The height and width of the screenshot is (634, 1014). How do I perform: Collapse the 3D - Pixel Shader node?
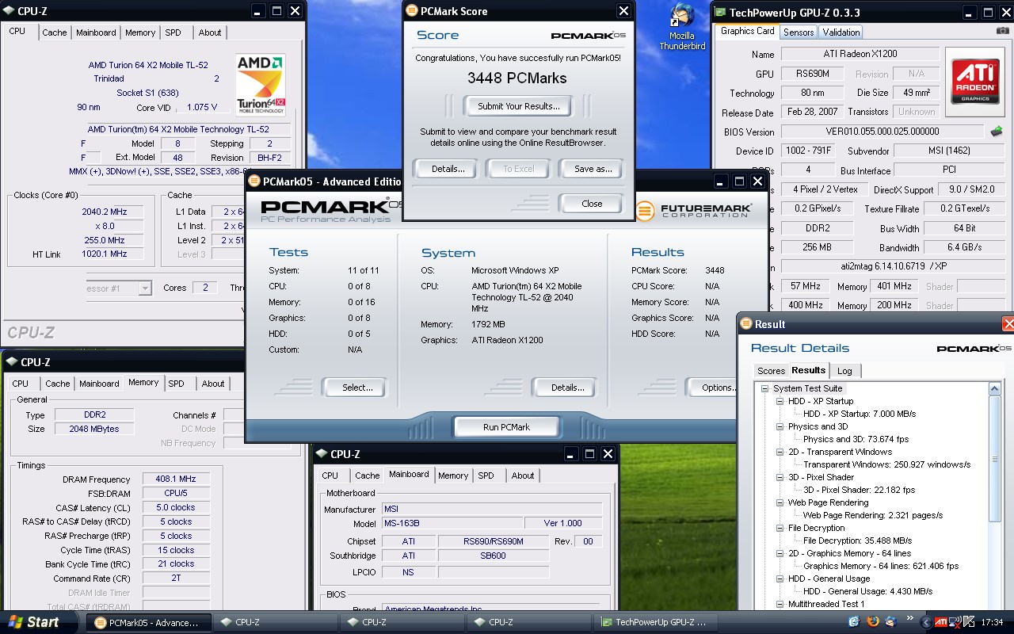click(780, 477)
